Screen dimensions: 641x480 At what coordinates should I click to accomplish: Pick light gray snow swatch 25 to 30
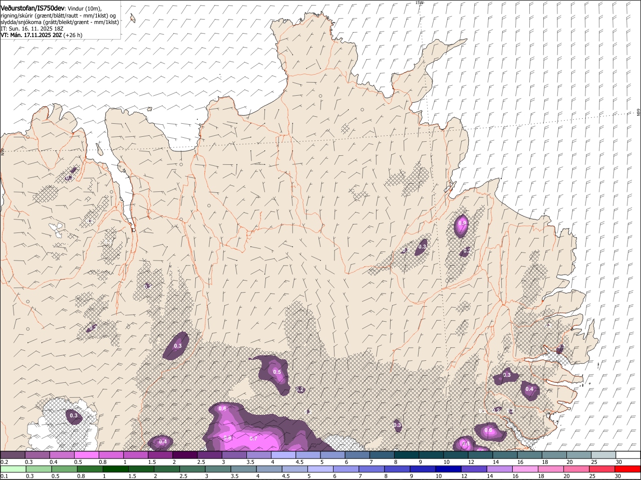(x=603, y=455)
